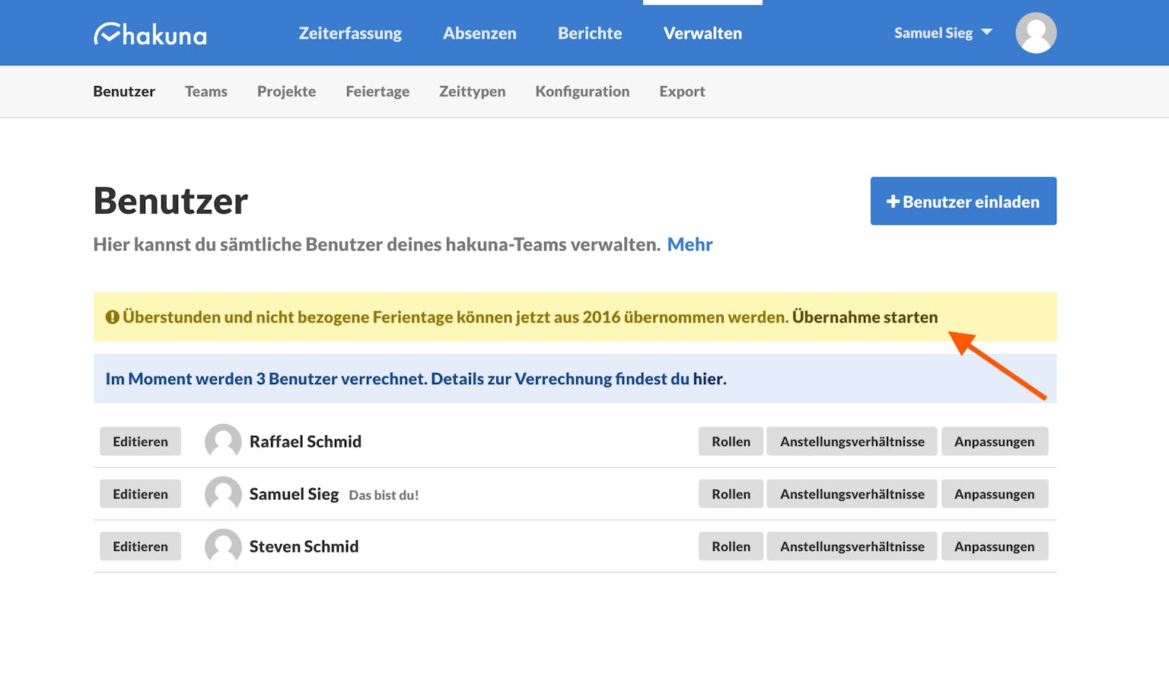
Task: Open the Feiertage sub-tab
Action: (377, 91)
